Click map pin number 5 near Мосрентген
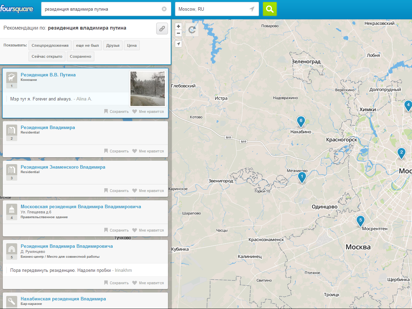 coord(360,220)
